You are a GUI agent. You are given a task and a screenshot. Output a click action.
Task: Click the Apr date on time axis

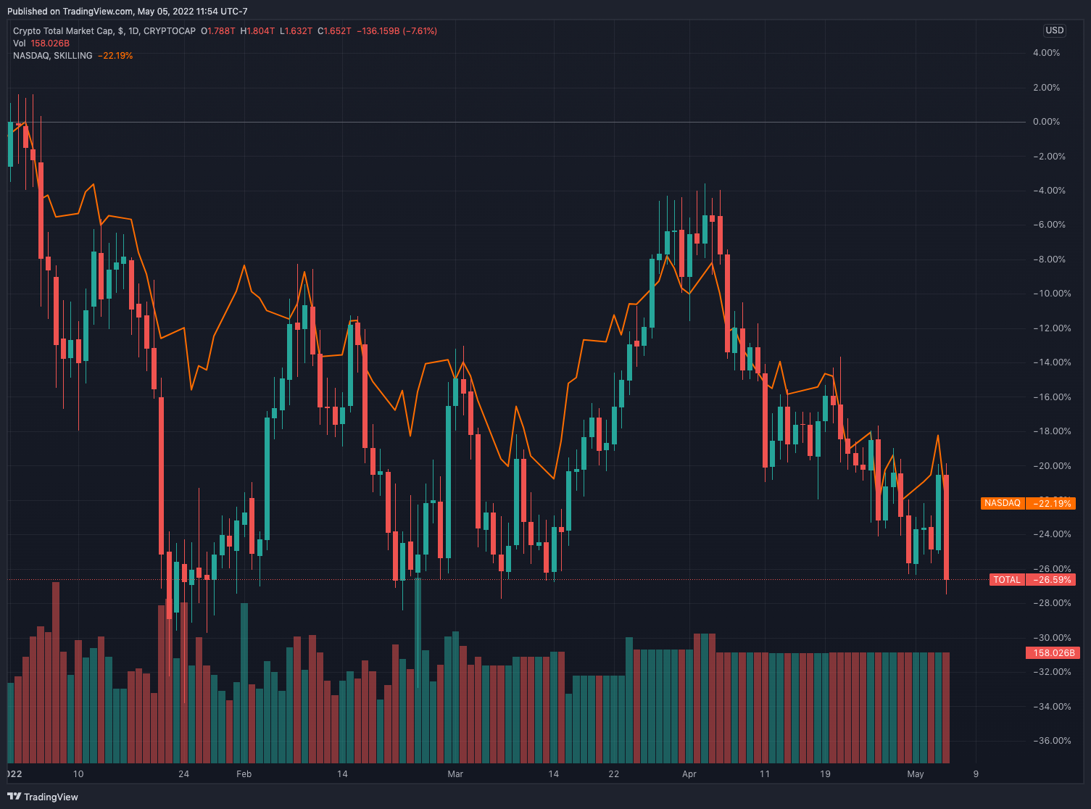(689, 774)
